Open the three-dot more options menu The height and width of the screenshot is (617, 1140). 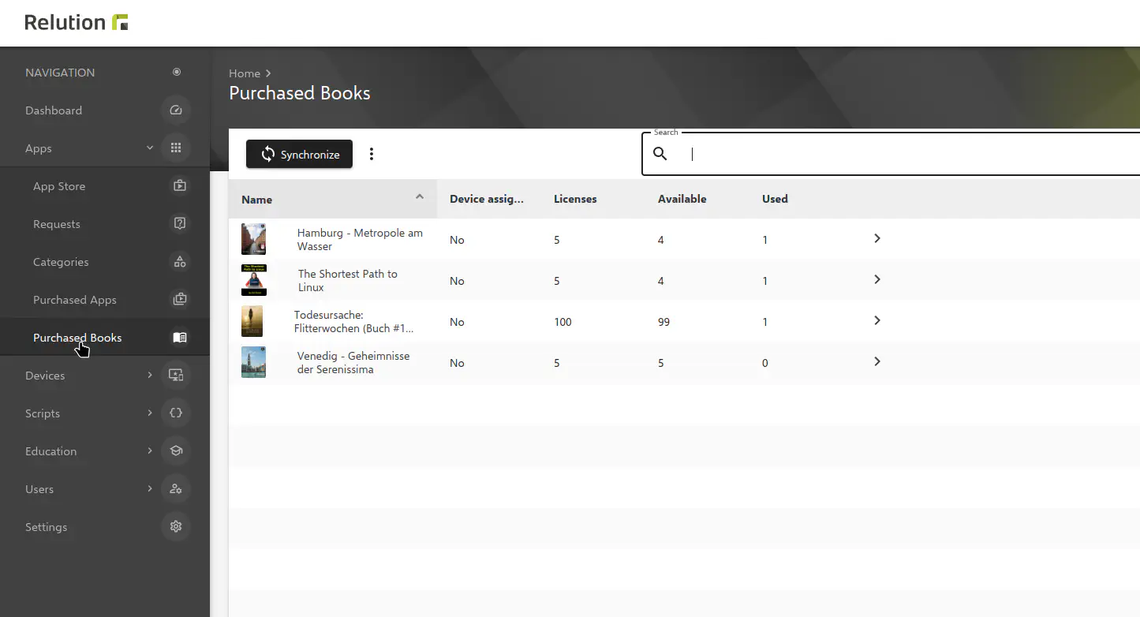(372, 155)
